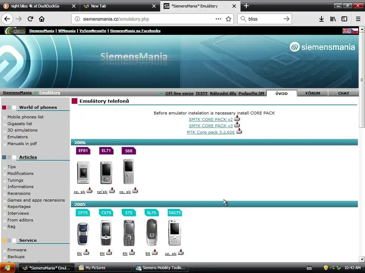365x273 pixels.
Task: Open a new browser tab
Action: (246, 6)
